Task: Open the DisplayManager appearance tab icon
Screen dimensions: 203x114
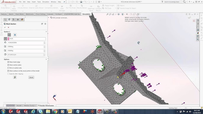Action: point(22,19)
